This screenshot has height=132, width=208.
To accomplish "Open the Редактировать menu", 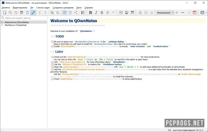I will coord(20,8).
